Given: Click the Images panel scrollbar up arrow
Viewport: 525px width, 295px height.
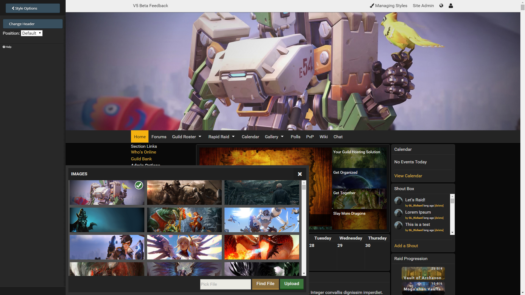Looking at the screenshot, I should [x=304, y=182].
